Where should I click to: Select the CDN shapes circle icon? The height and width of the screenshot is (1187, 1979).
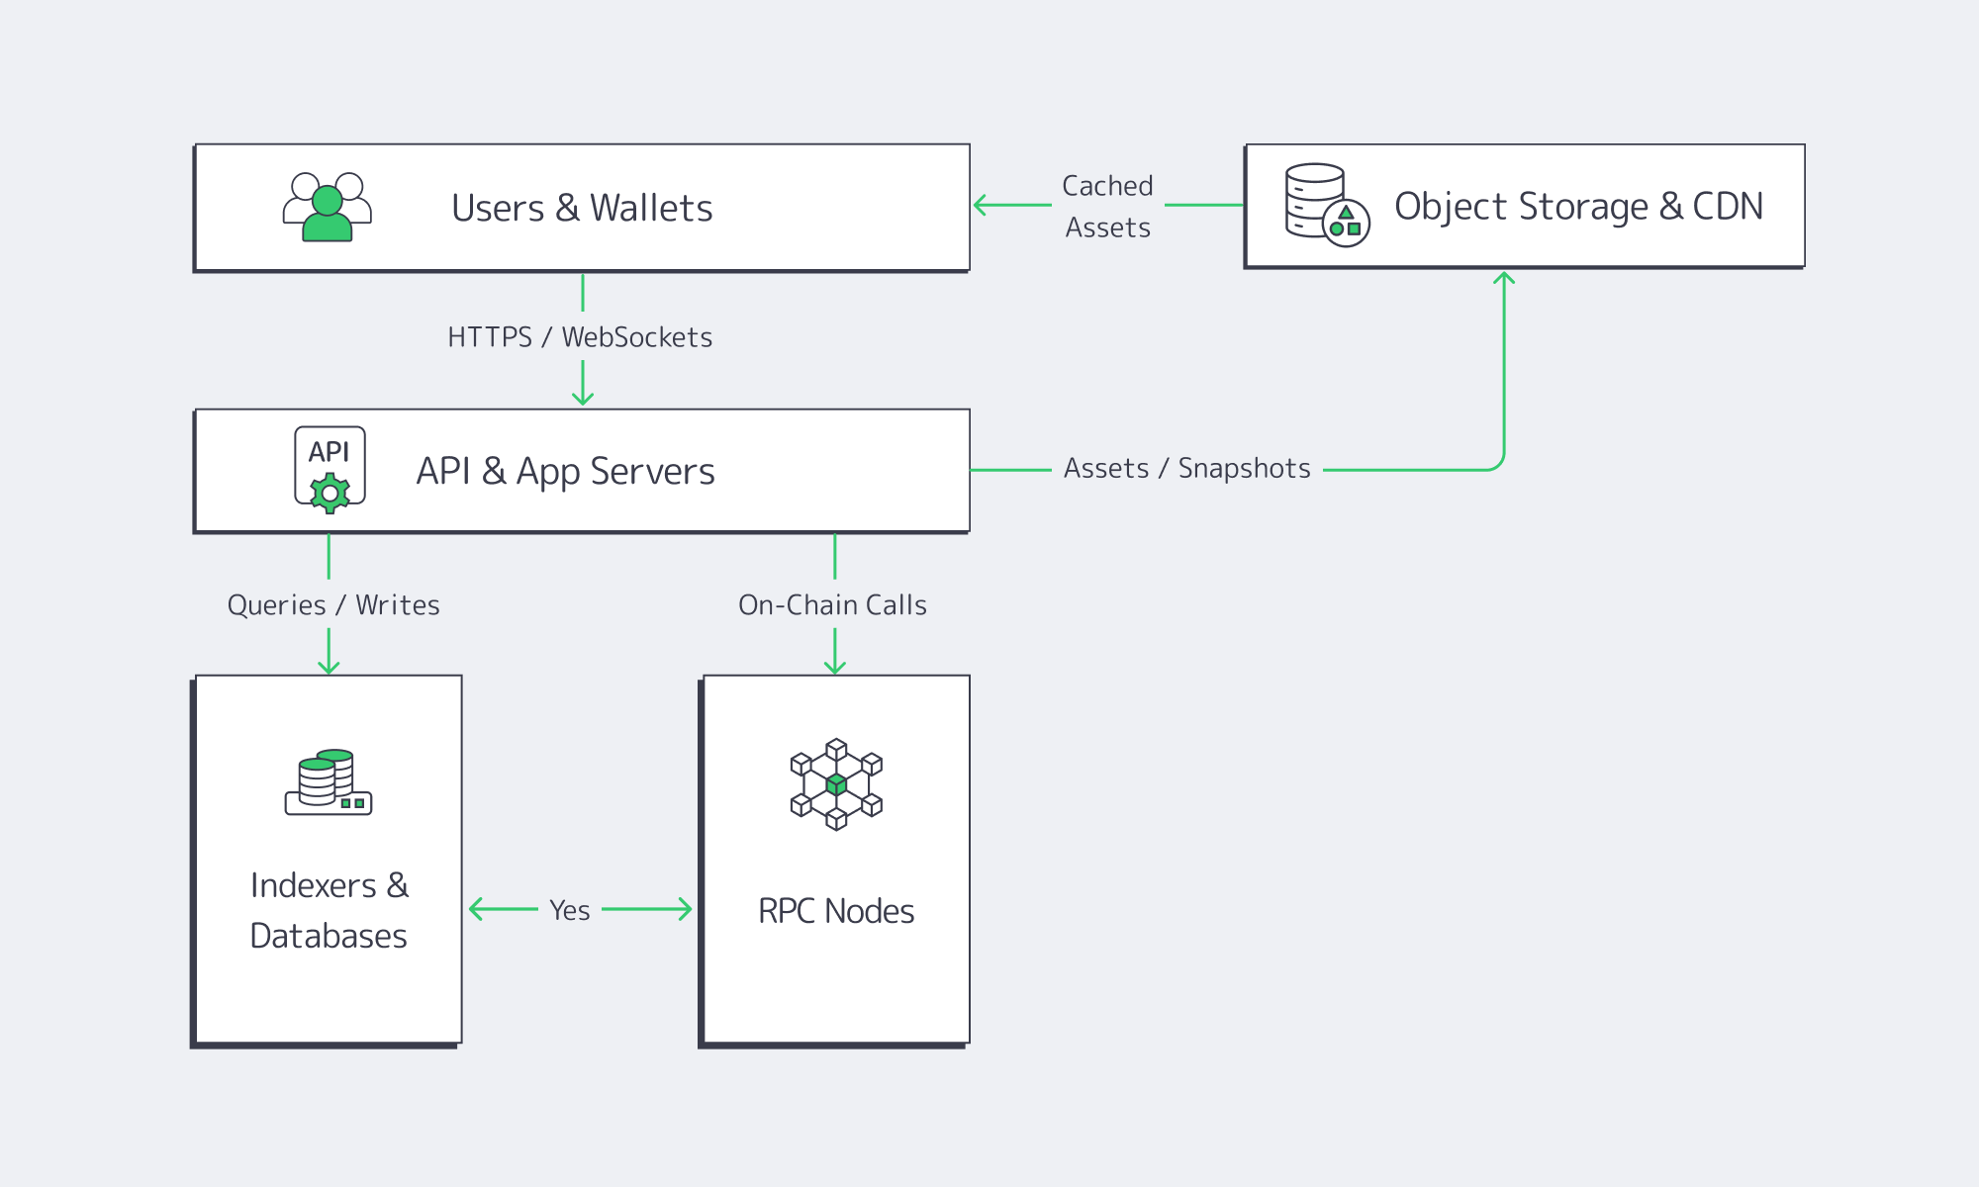pos(1346,224)
